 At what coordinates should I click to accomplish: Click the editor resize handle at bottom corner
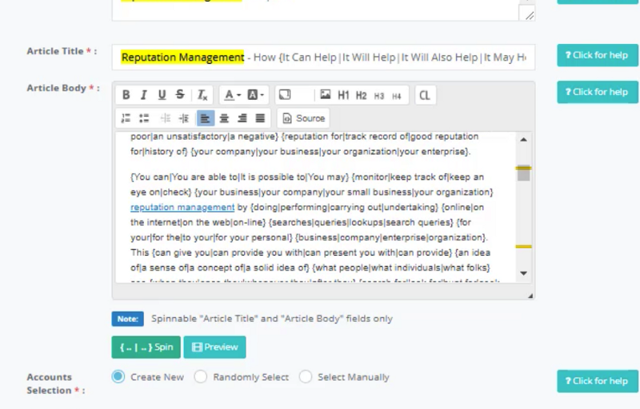(530, 296)
